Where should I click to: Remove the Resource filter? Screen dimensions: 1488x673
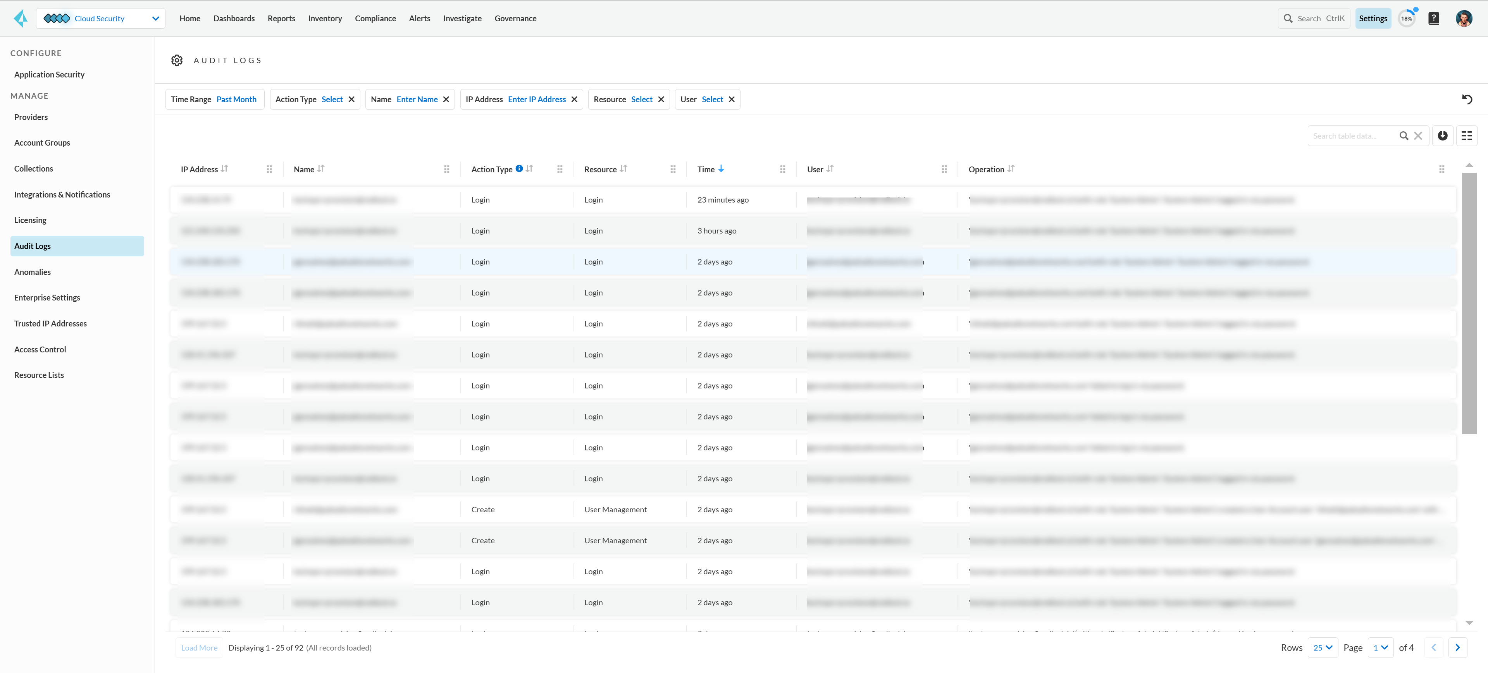[x=661, y=99]
